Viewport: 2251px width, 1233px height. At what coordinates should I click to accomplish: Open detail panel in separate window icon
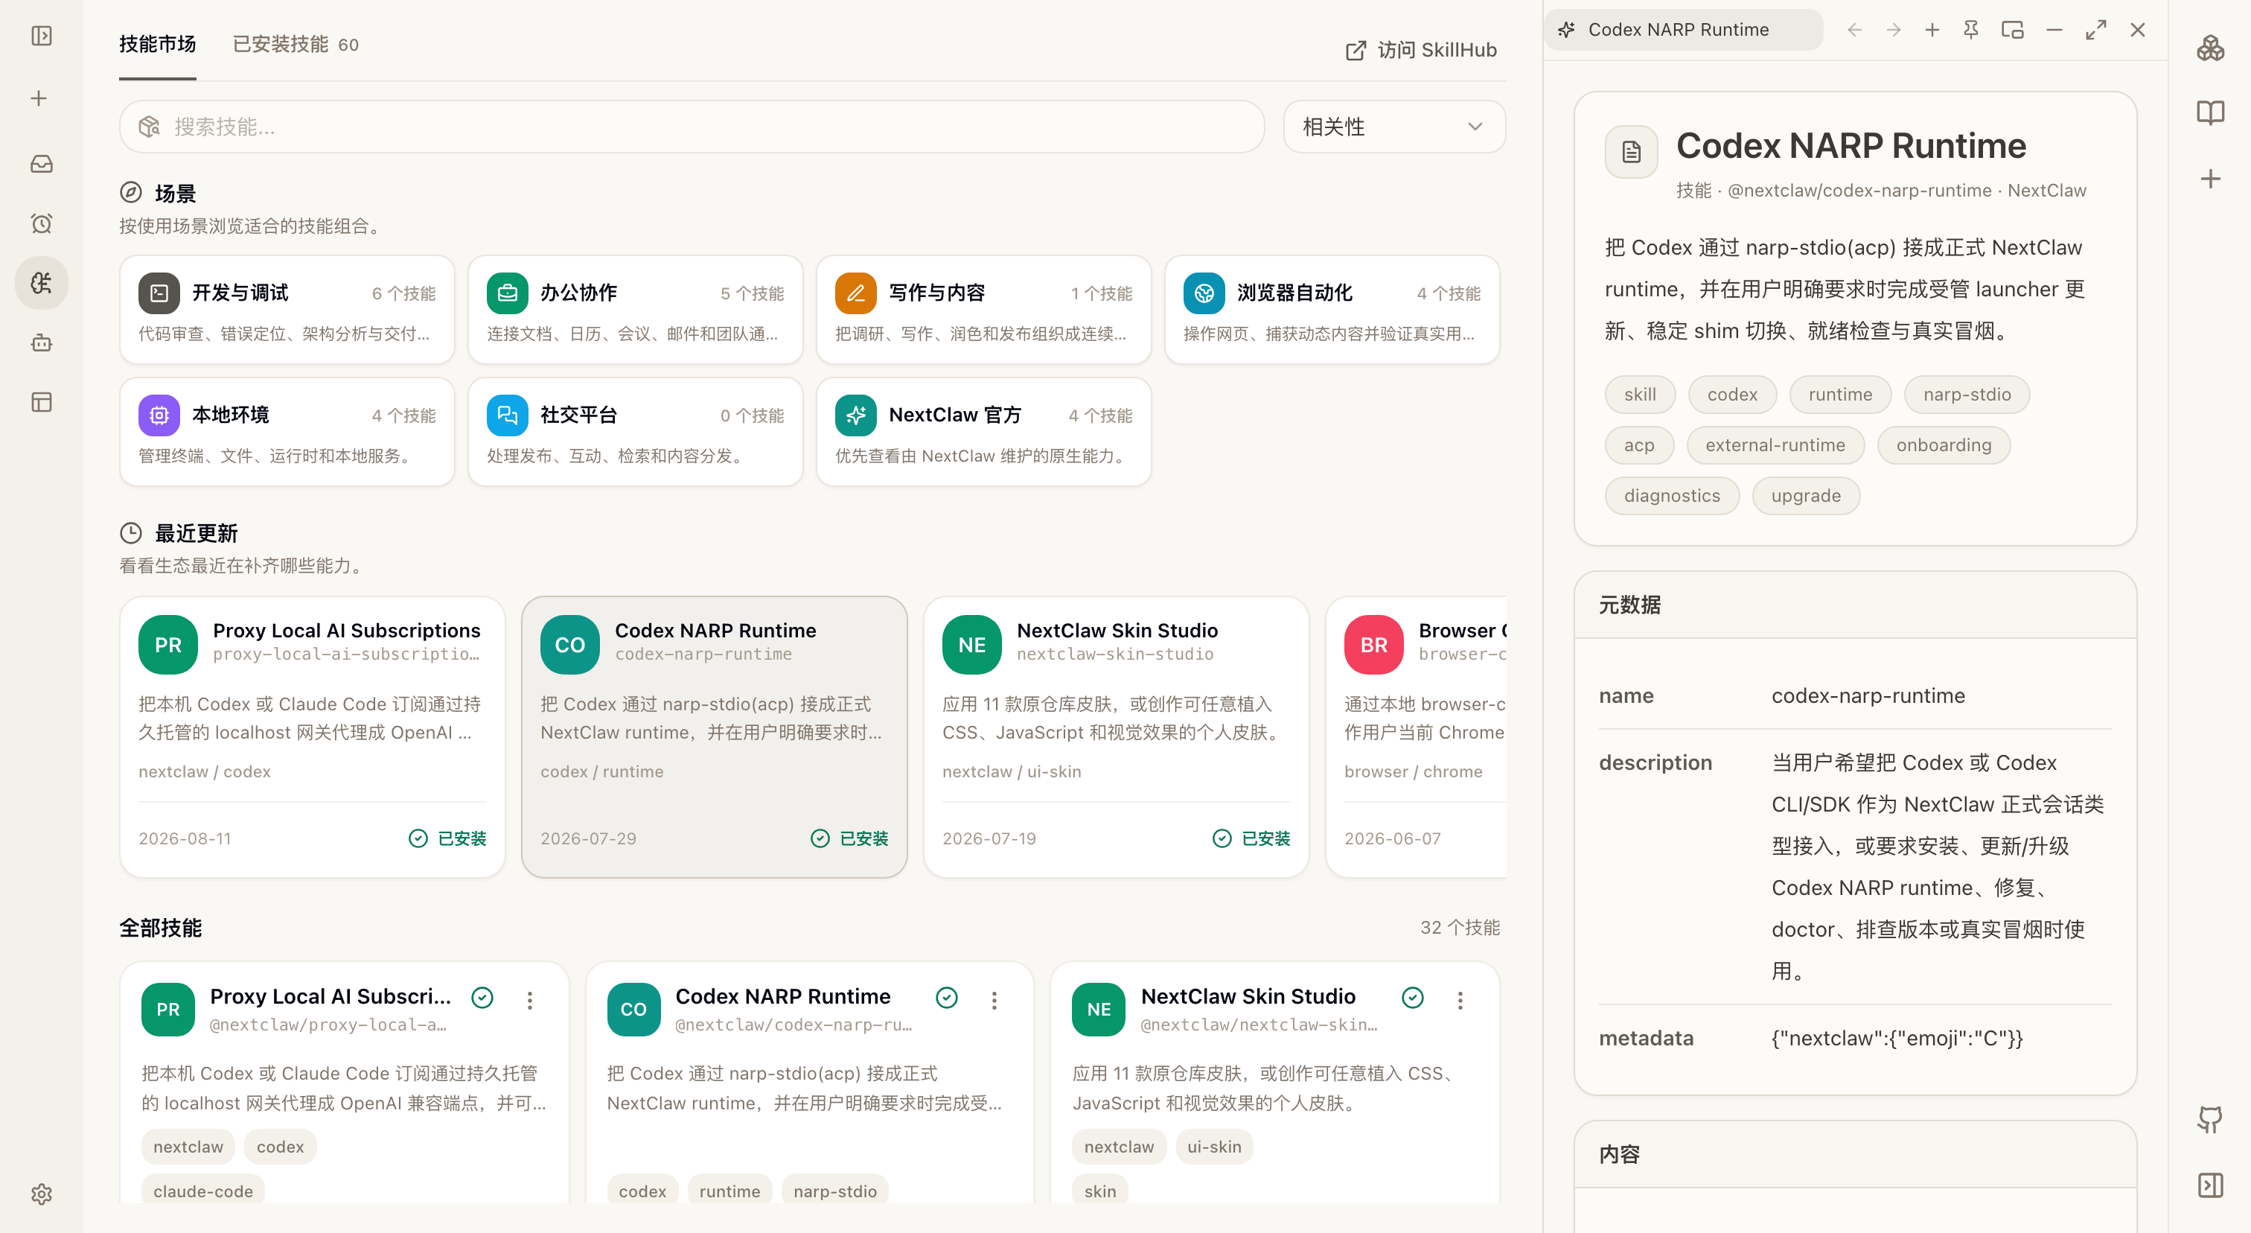(x=2011, y=30)
